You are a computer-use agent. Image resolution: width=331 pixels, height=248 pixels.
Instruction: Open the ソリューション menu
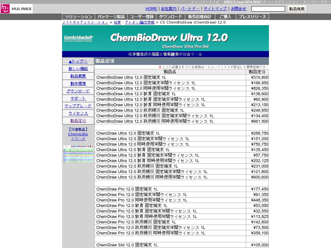click(x=79, y=17)
